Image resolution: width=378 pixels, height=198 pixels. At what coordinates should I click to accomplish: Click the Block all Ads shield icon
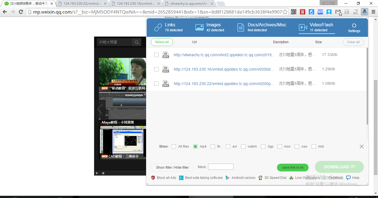pos(153,178)
